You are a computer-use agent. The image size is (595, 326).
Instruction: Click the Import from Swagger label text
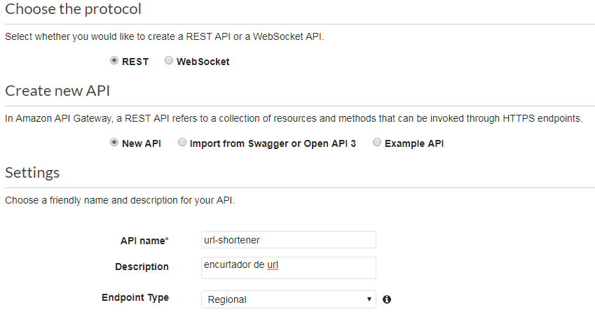pyautogui.click(x=273, y=143)
